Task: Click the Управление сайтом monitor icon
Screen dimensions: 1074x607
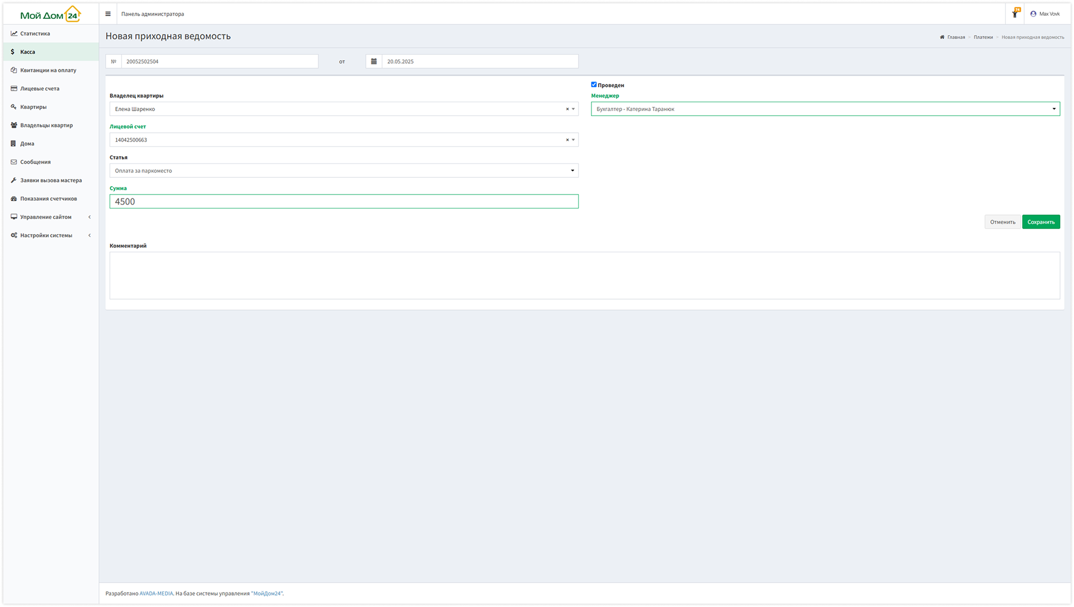Action: [14, 217]
